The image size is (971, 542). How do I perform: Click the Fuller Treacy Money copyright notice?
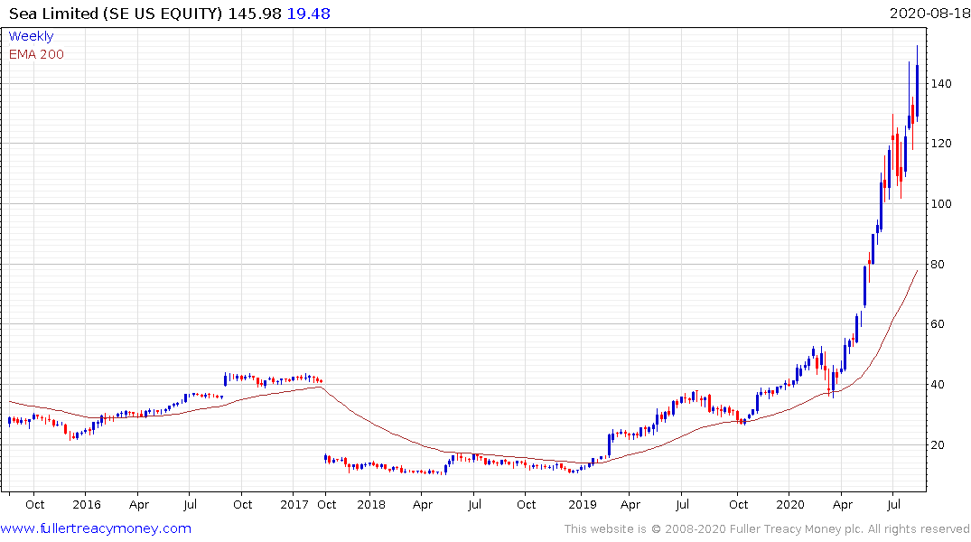[x=767, y=529]
